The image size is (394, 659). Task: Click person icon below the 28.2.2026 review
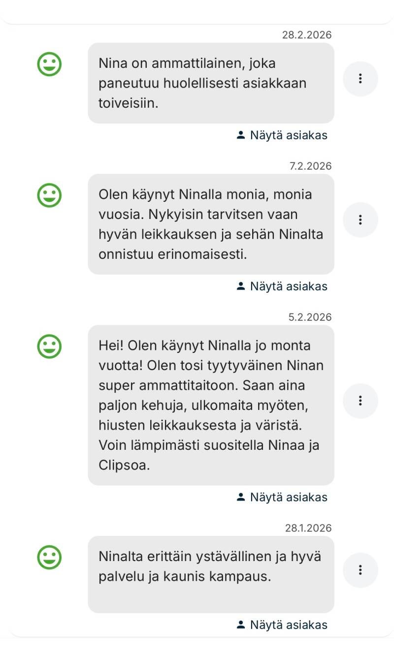point(241,135)
